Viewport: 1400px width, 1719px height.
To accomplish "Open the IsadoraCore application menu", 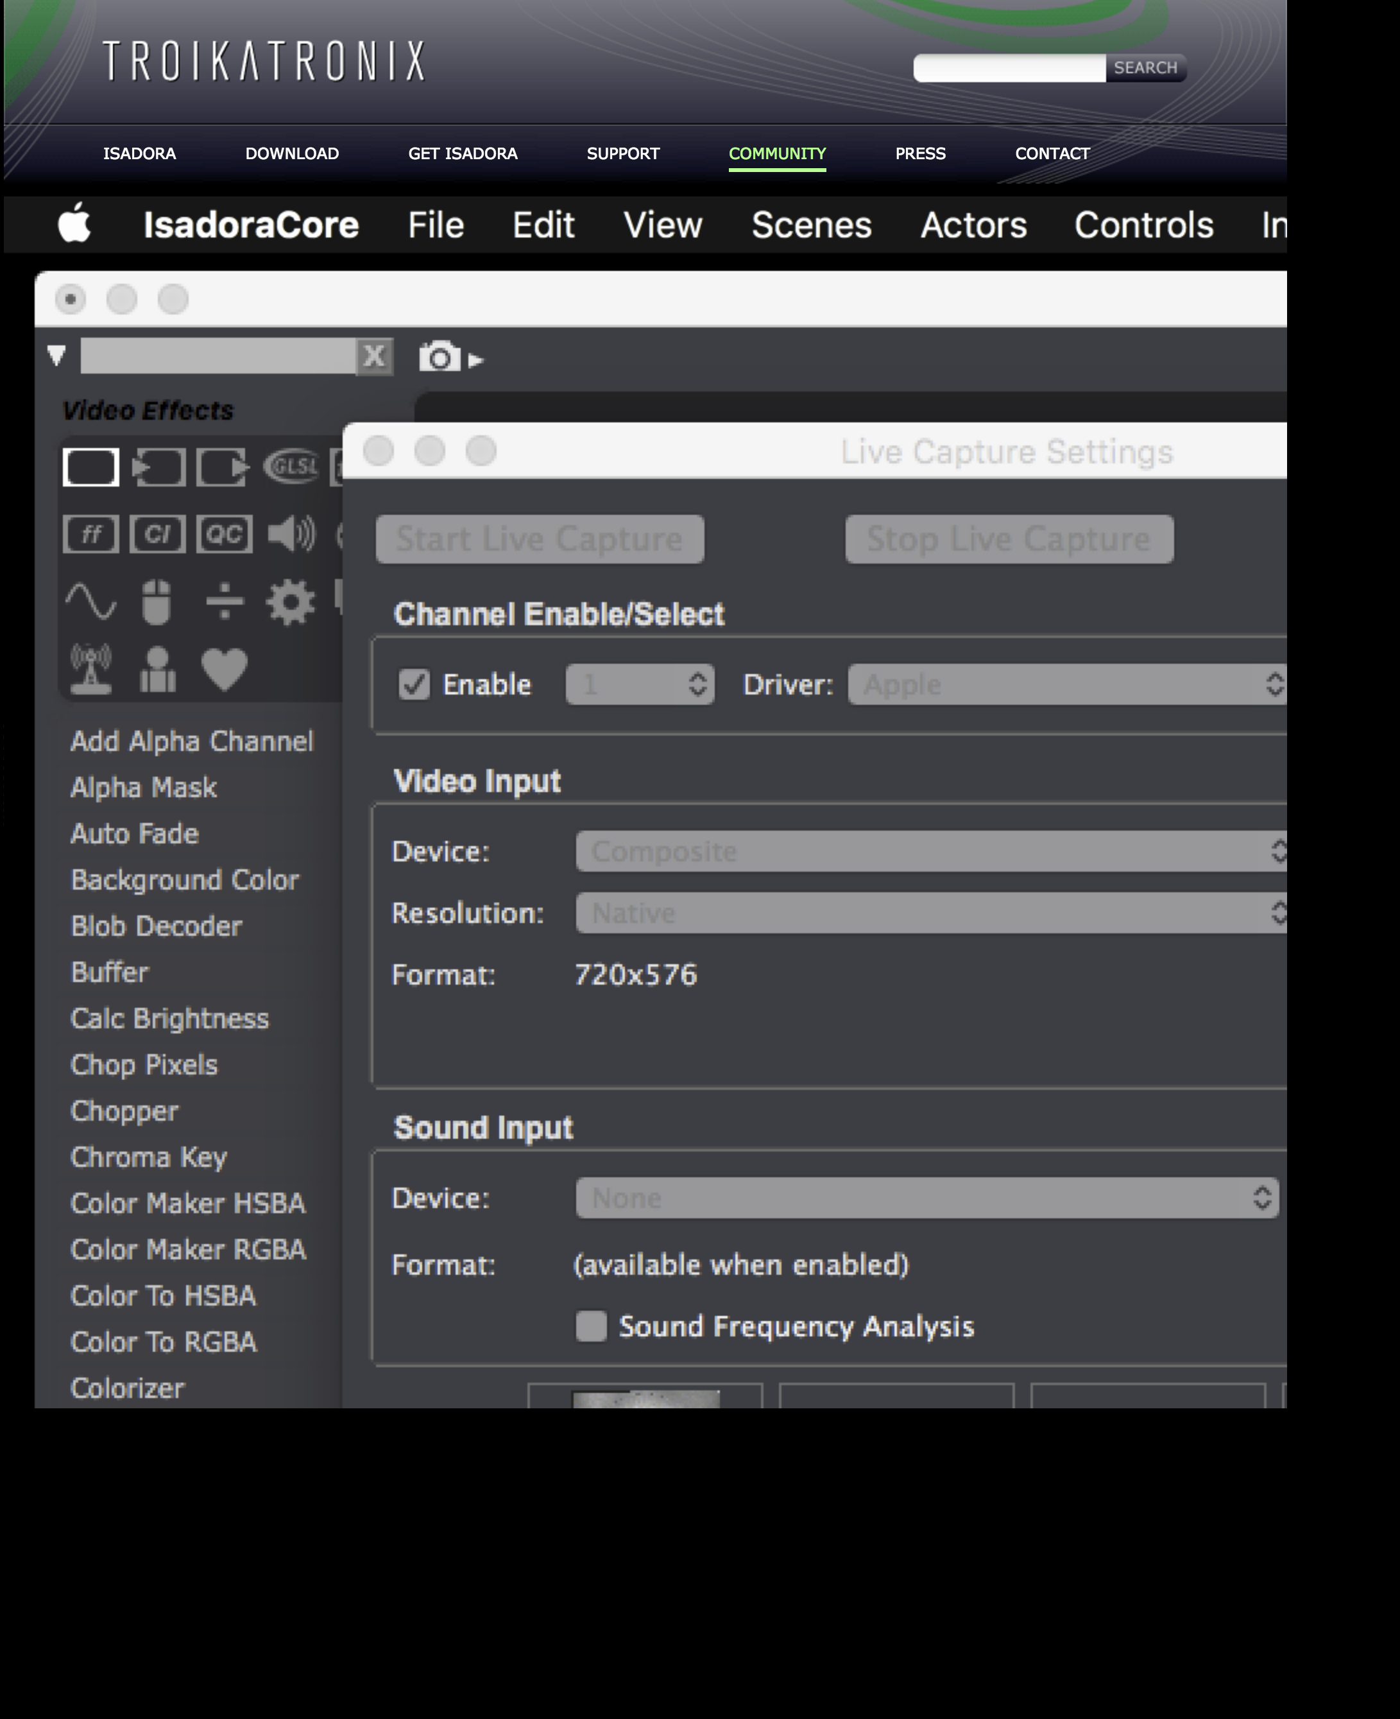I will click(x=251, y=225).
